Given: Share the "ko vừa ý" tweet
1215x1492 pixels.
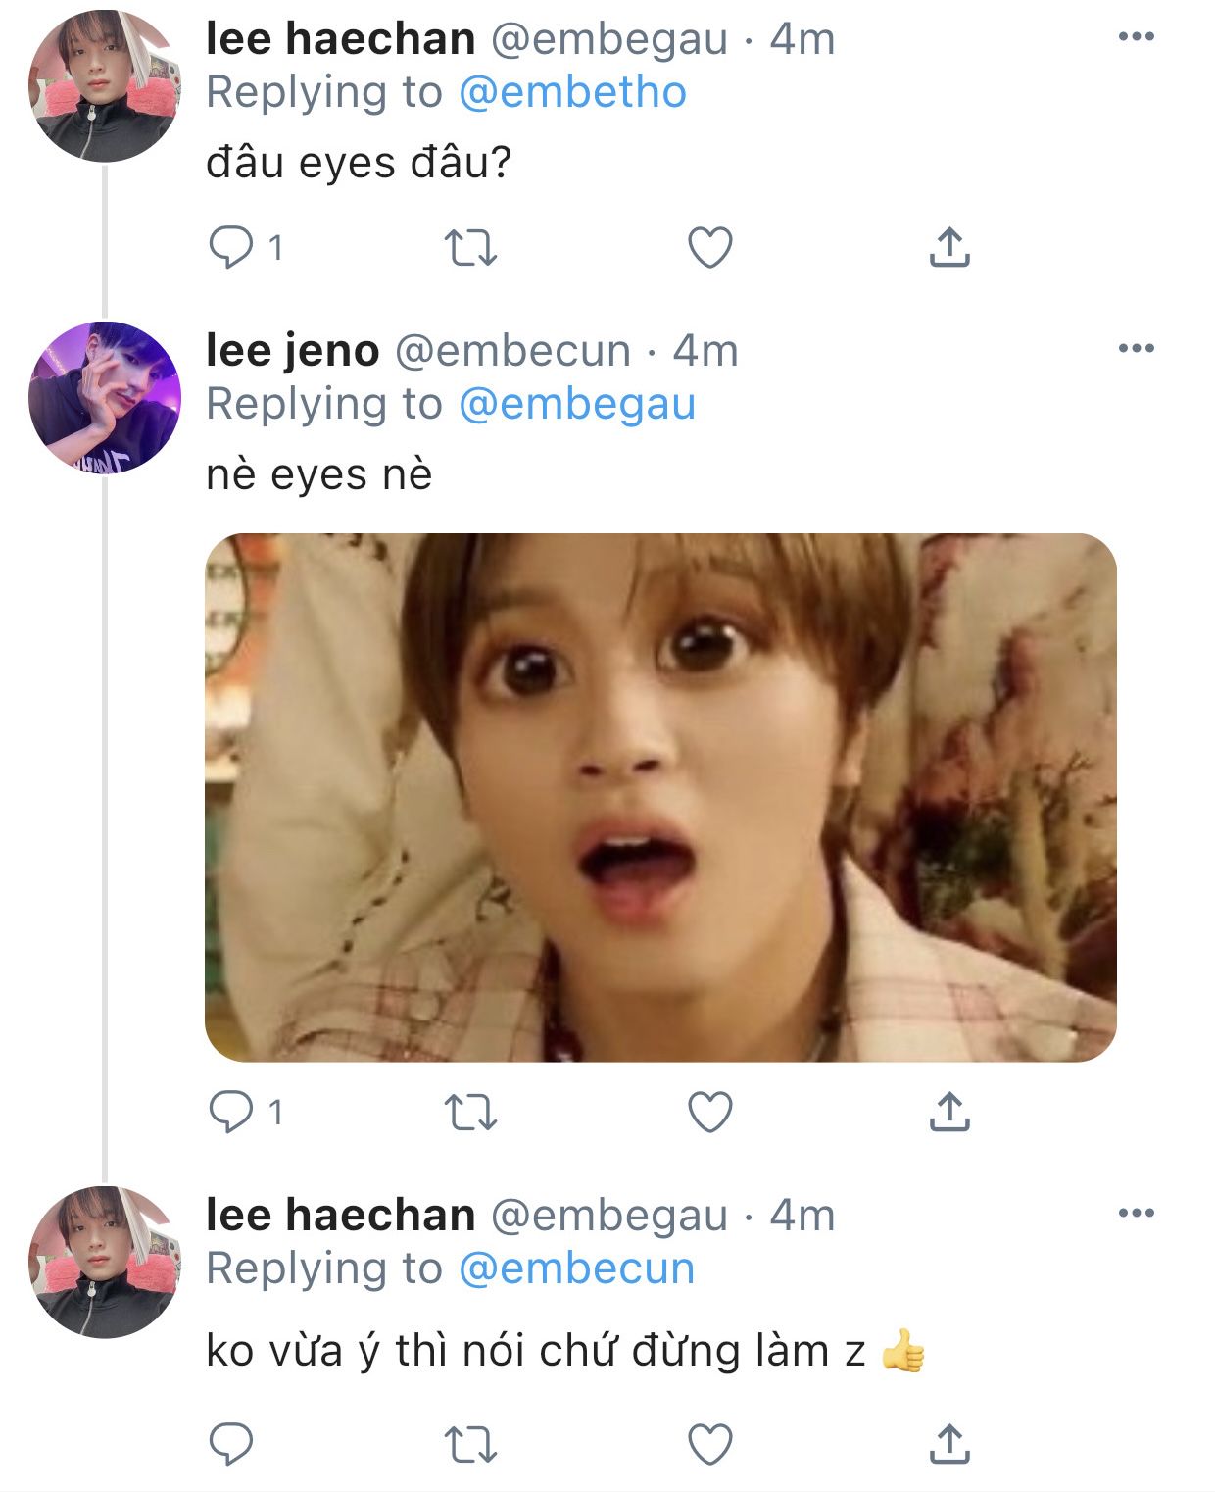Looking at the screenshot, I should pos(948,1444).
